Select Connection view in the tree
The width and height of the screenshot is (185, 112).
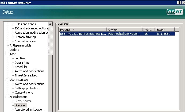[x=25, y=41]
